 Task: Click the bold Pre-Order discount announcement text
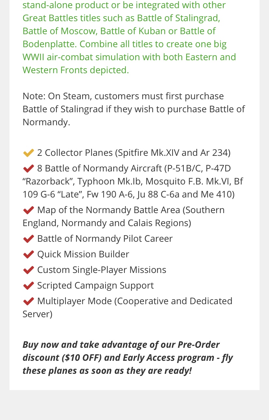[128, 358]
